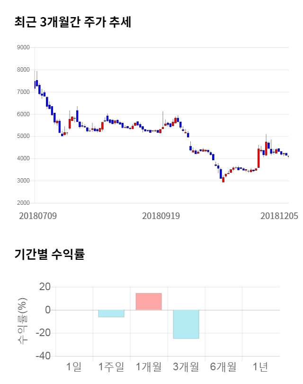Click the 최근 3개월간 주가 추세 heading
This screenshot has width=303, height=384.
73,22
